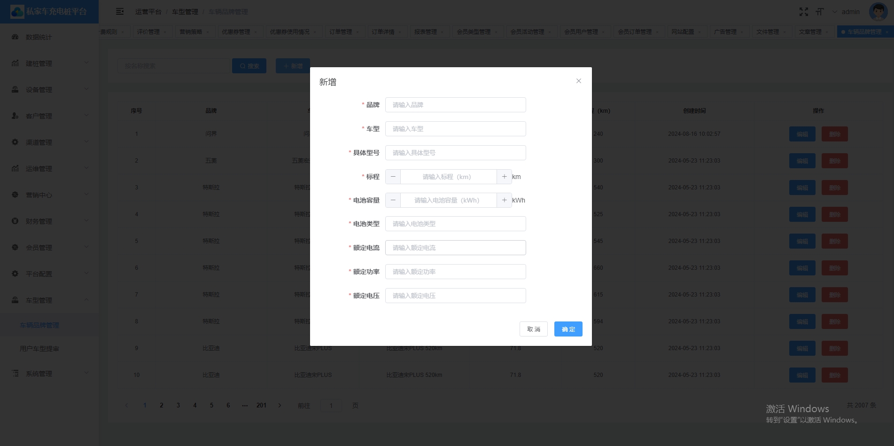This screenshot has height=446, width=894.
Task: Expand the 财务管理 menu chevron
Action: click(x=86, y=220)
